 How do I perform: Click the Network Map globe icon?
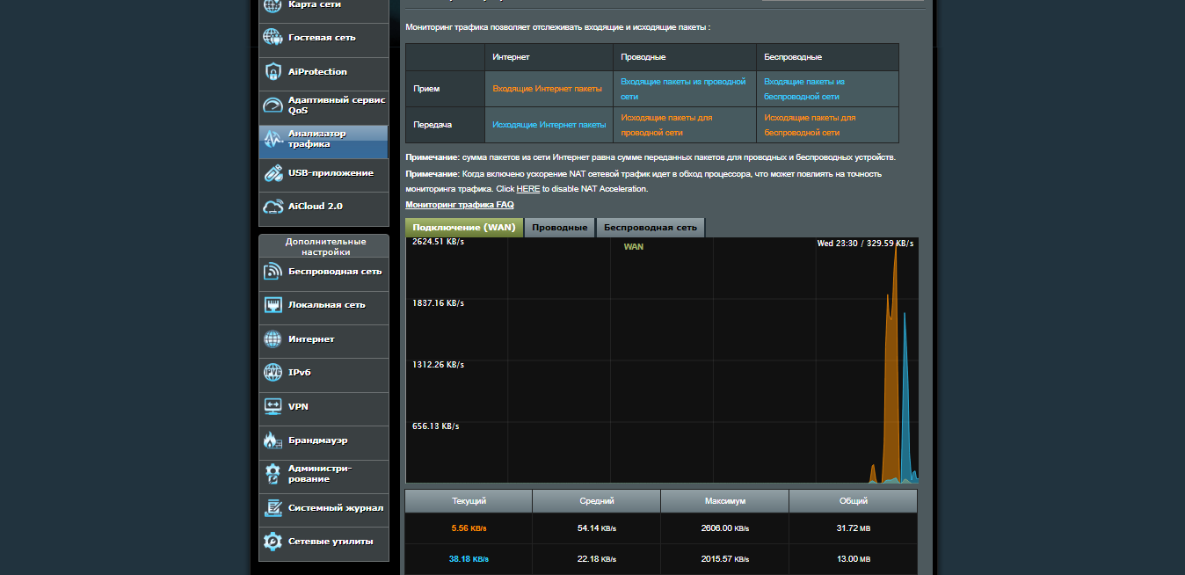(x=273, y=5)
